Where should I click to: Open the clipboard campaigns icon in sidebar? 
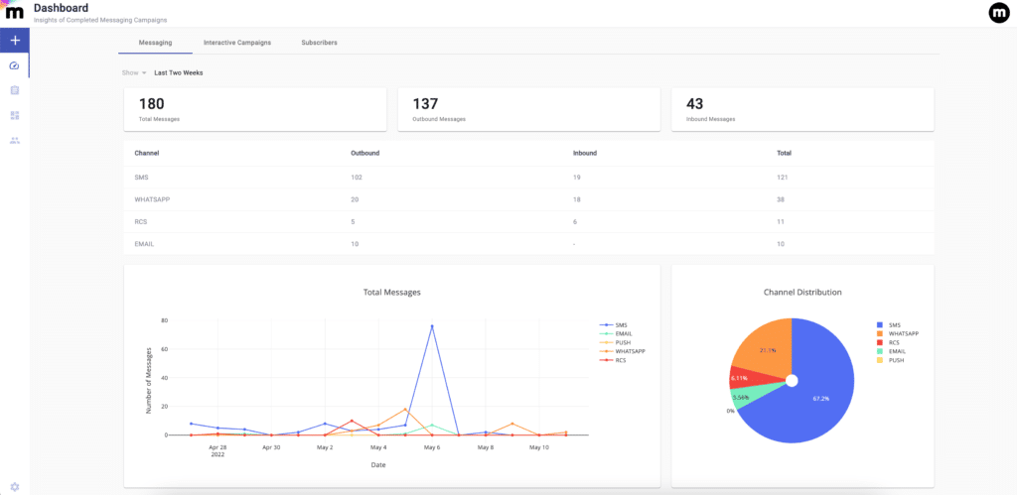point(15,90)
